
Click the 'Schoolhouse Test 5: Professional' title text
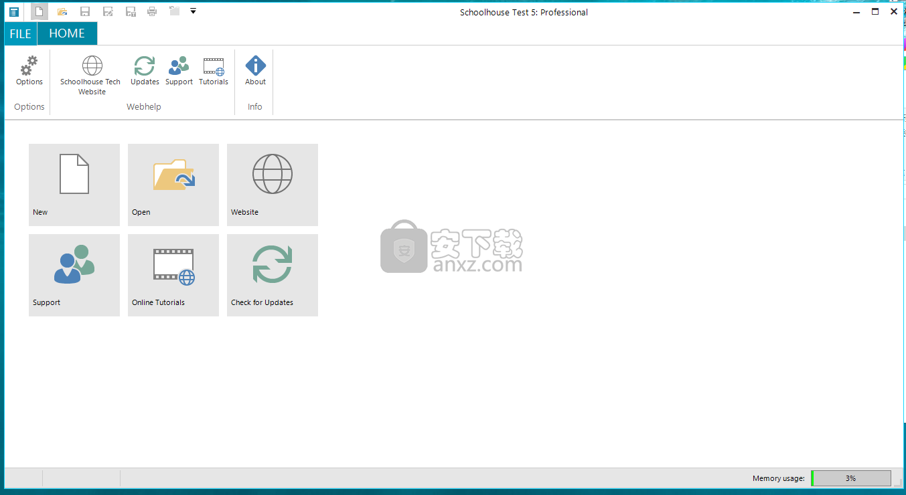click(524, 12)
